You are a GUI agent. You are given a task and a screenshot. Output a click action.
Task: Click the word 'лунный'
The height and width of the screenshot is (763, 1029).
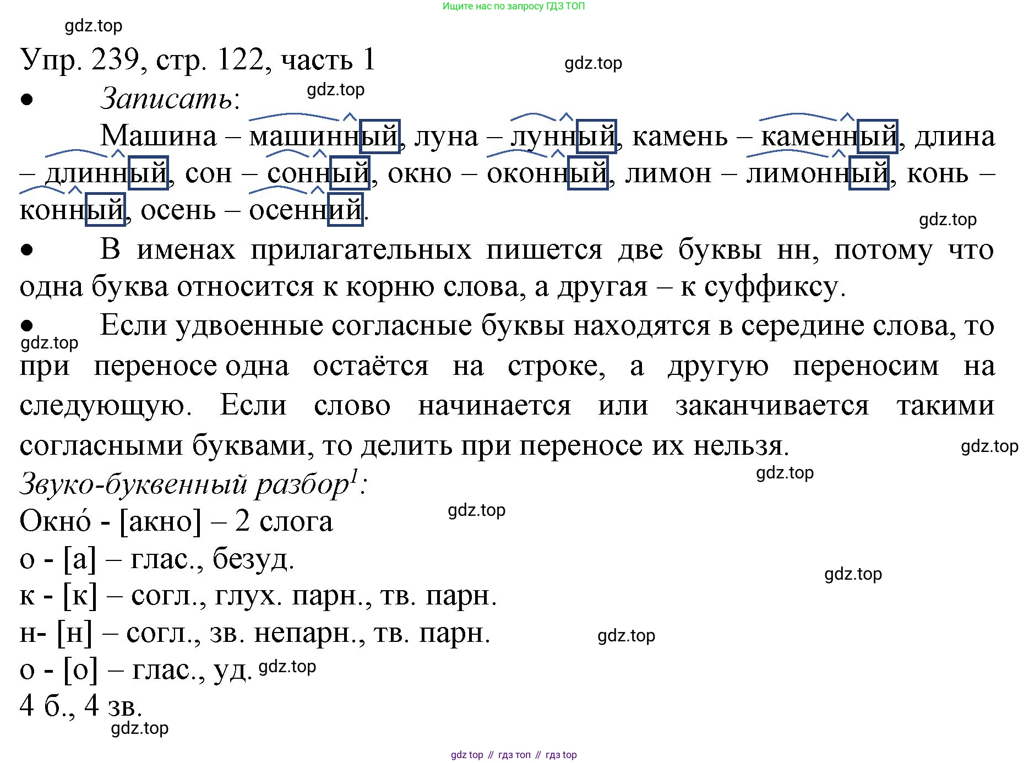point(563,135)
